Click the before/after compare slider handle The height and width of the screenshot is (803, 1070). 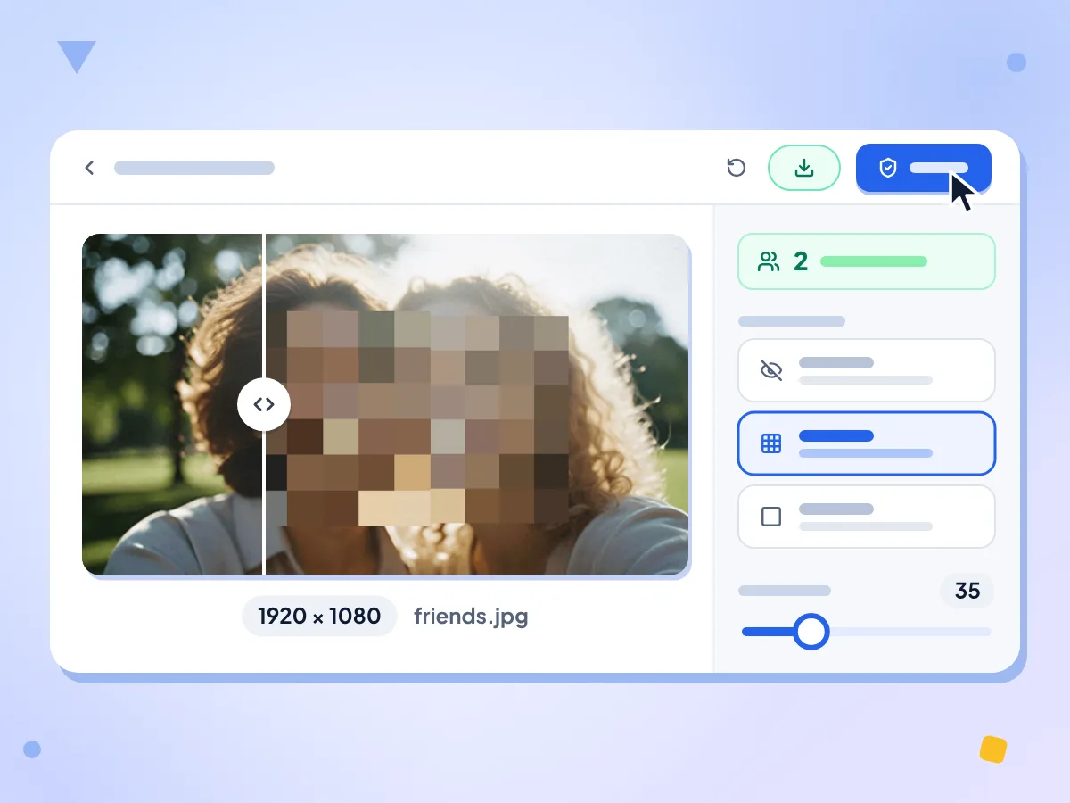(x=264, y=404)
